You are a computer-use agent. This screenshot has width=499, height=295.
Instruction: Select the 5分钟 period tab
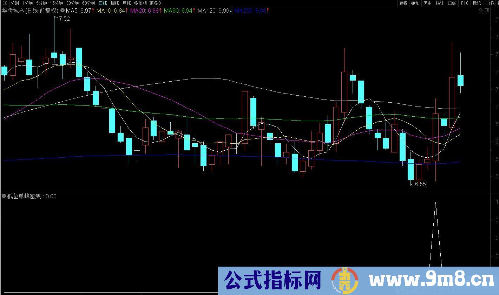click(x=41, y=3)
